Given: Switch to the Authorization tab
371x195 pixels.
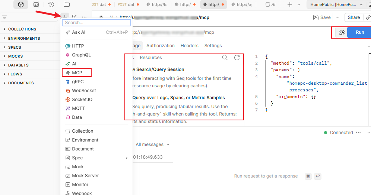Looking at the screenshot, I should (161, 46).
